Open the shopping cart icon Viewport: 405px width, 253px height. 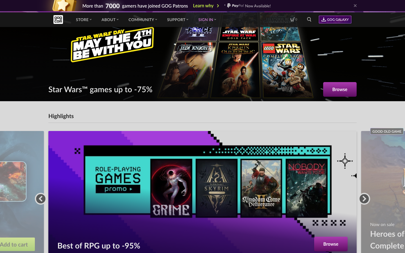[293, 19]
